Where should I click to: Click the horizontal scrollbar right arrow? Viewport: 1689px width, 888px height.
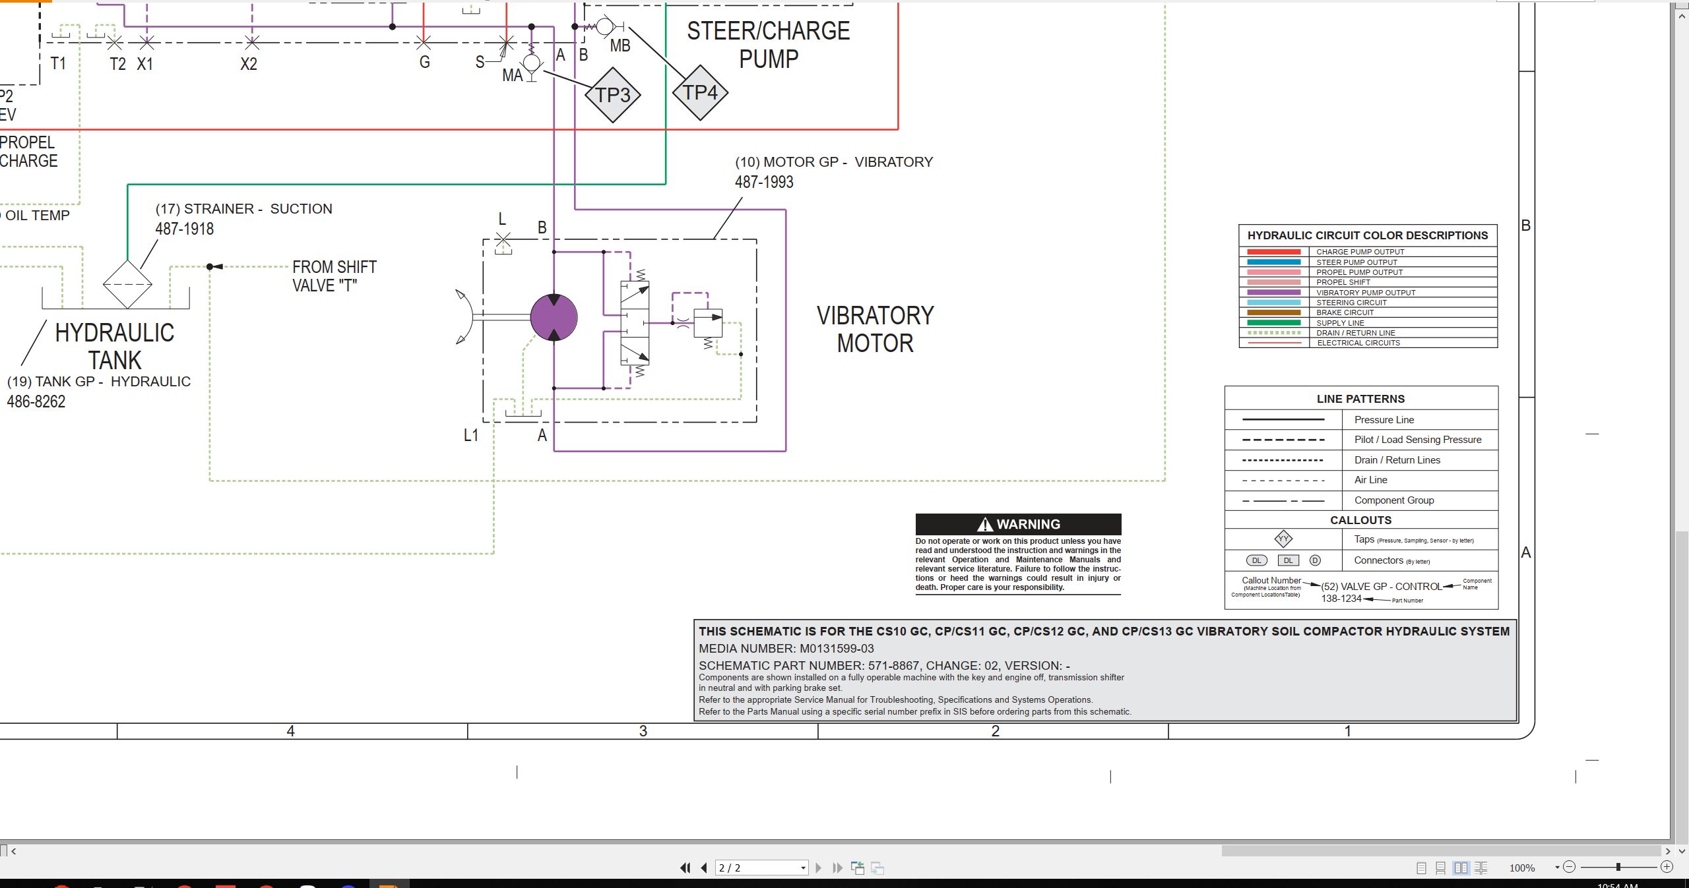[x=1667, y=851]
